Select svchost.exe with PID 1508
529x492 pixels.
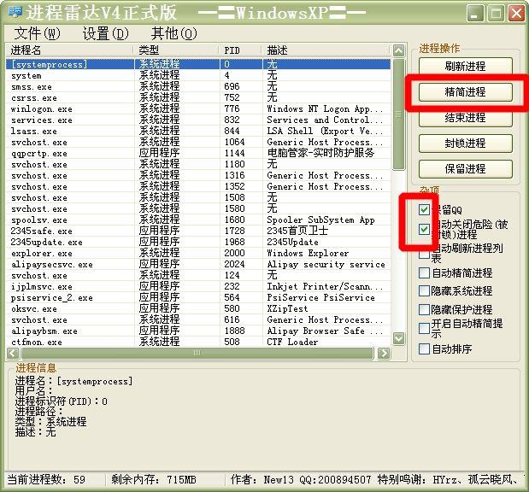click(x=198, y=197)
